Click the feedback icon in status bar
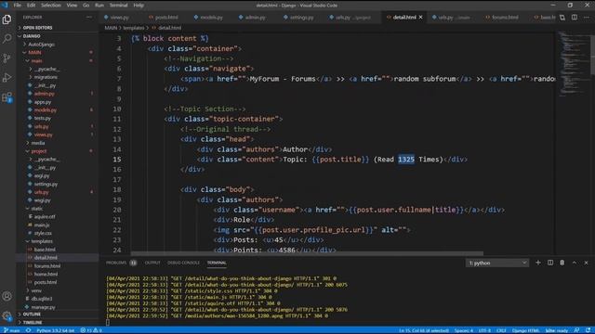Viewport: 595px width, 334px height. coord(576,330)
